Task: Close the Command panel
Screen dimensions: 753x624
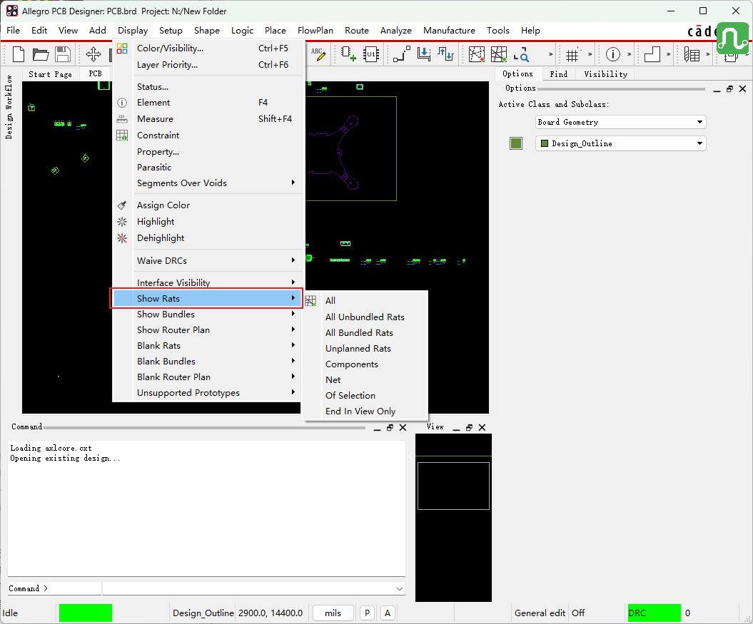Action: tap(403, 427)
